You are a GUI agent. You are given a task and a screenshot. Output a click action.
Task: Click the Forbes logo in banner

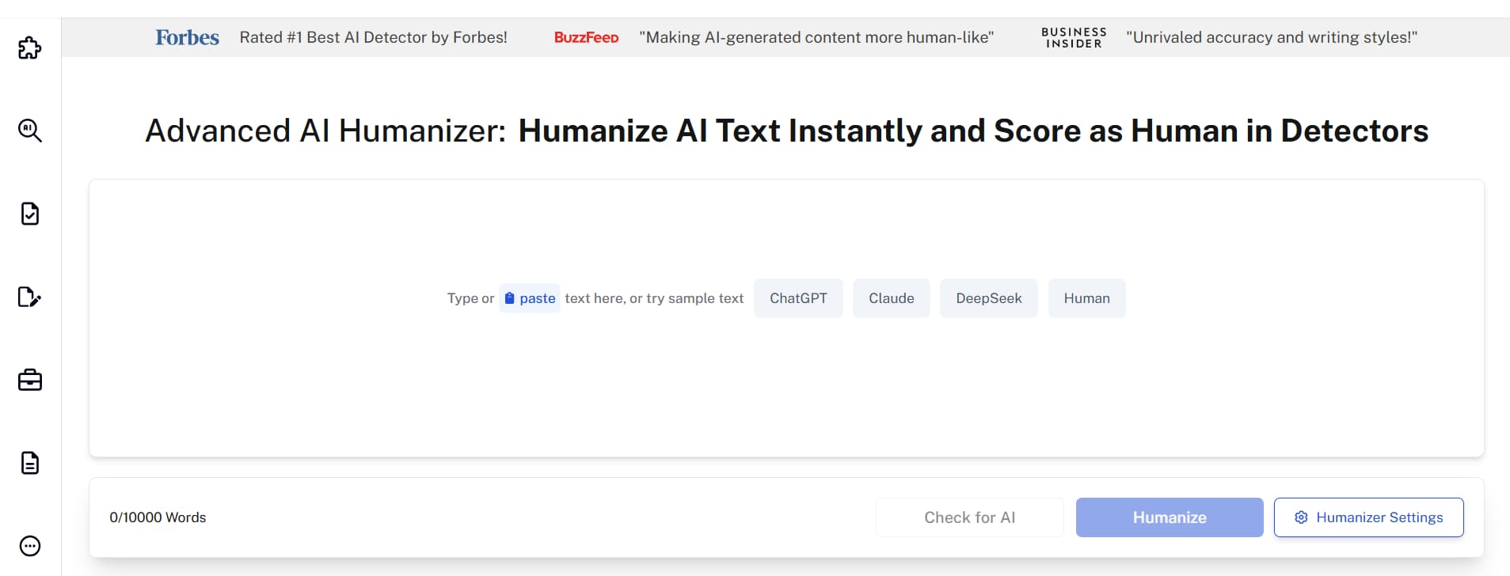pos(187,37)
